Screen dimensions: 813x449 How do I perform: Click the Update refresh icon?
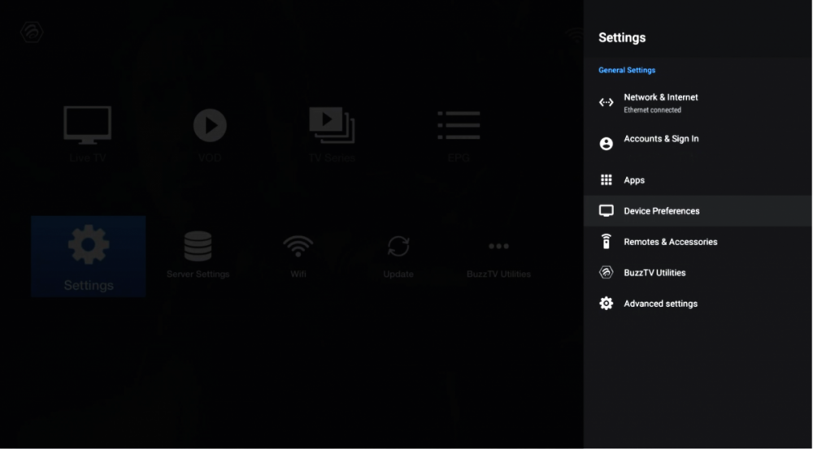tap(398, 246)
